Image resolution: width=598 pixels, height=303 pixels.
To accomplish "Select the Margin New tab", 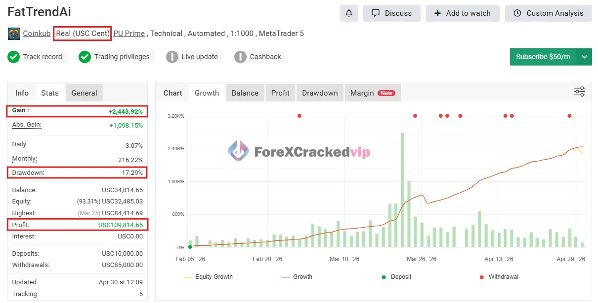I will point(373,93).
